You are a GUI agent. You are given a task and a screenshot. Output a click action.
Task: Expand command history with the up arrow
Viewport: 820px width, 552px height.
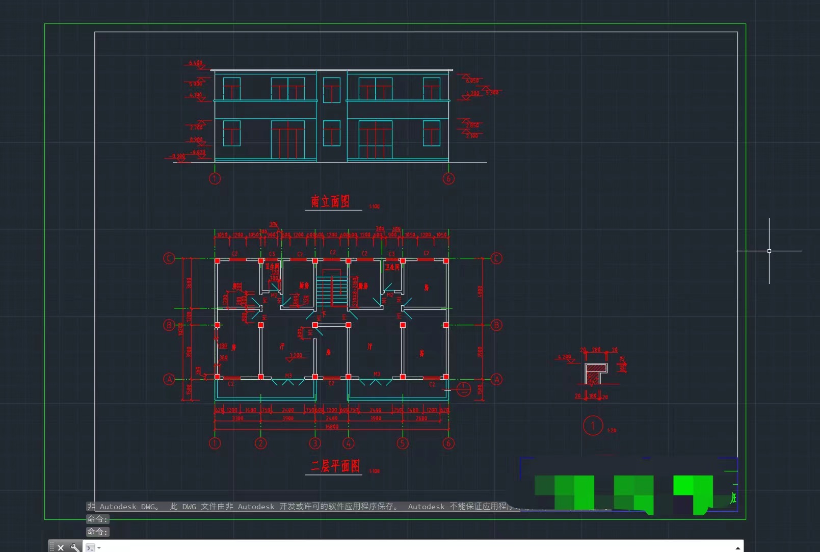(737, 548)
